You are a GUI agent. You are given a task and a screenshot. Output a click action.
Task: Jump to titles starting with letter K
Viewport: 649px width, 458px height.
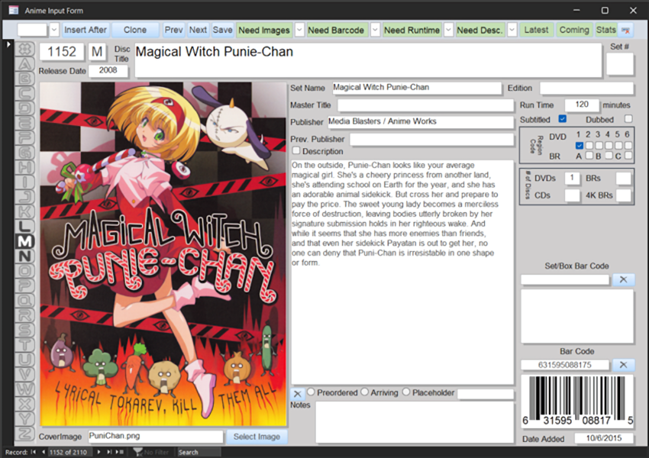click(x=25, y=211)
